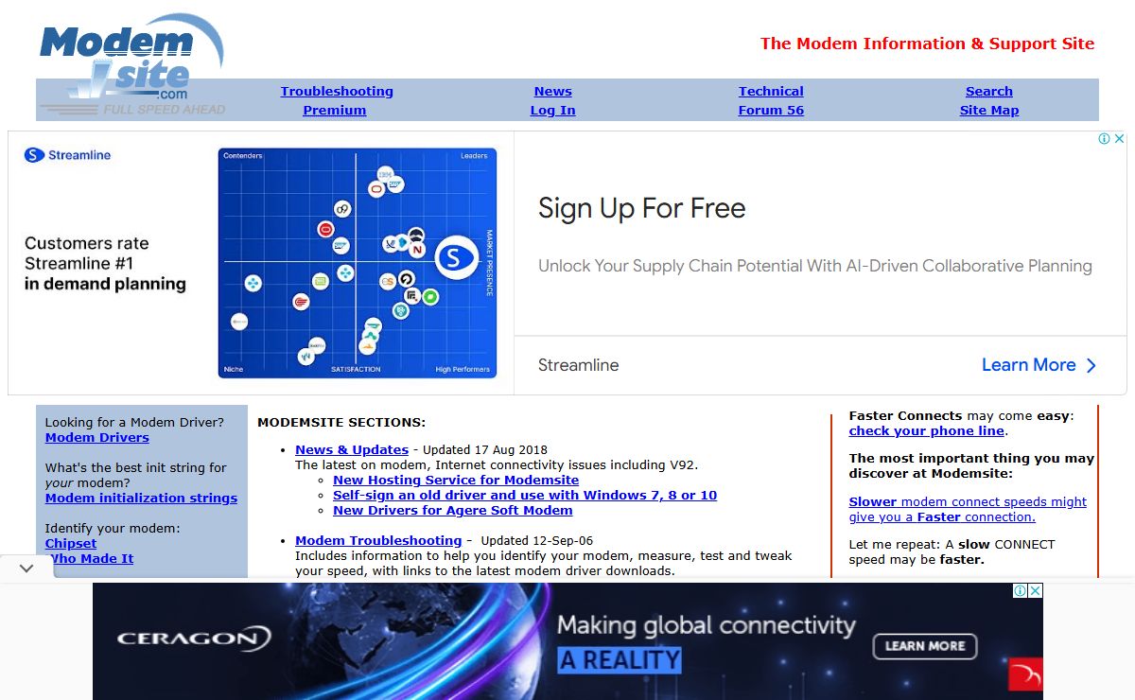This screenshot has height=700, width=1135.
Task: Open the Log In nav link
Action: pos(553,111)
